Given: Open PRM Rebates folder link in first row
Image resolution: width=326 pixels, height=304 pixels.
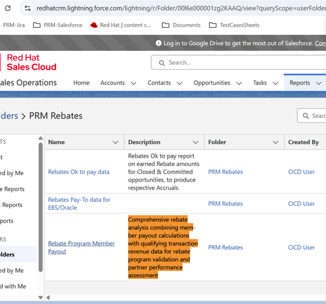Looking at the screenshot, I should point(226,172).
